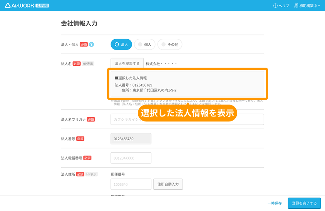Click the 郵便番号 input with 1006640 placeholder
The image size is (325, 211).
131,184
